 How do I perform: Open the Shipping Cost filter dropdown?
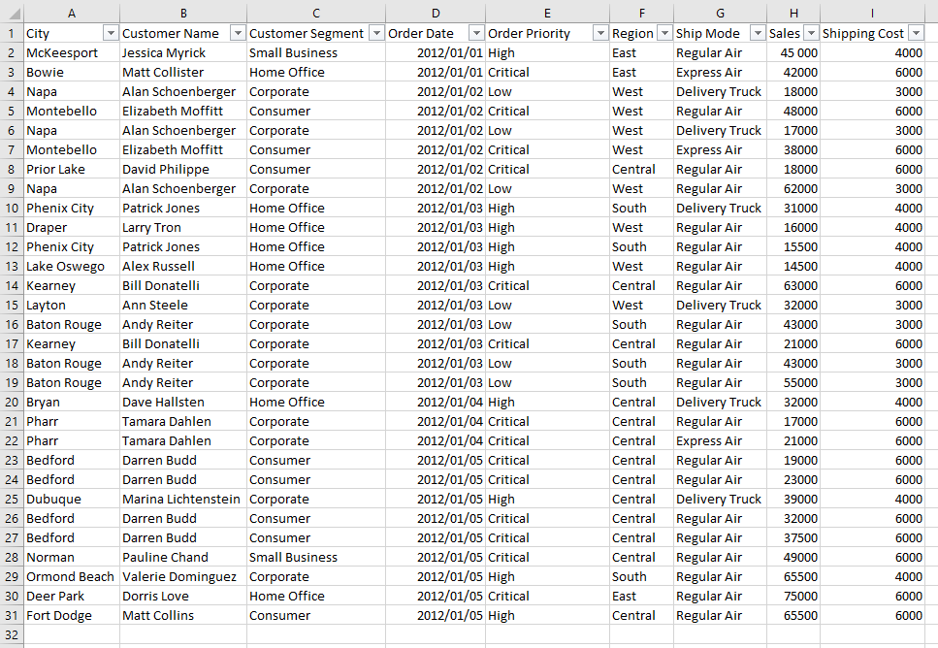click(x=916, y=34)
